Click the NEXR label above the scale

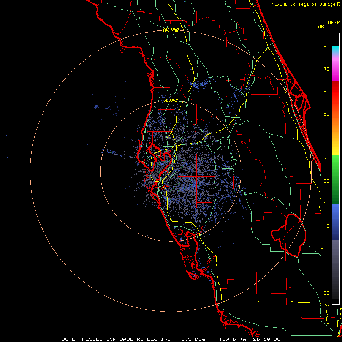click(334, 23)
